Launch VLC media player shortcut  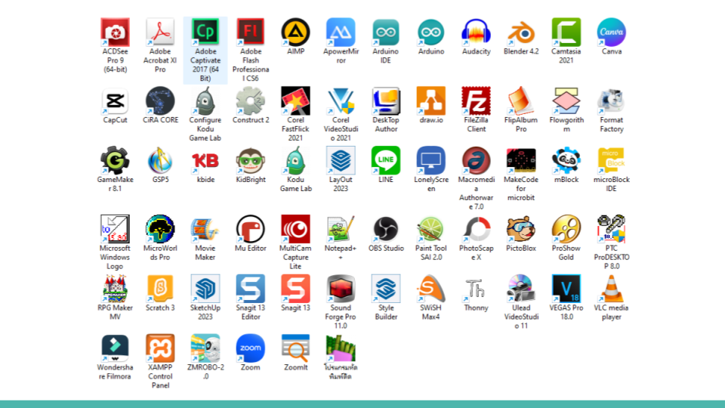click(612, 289)
